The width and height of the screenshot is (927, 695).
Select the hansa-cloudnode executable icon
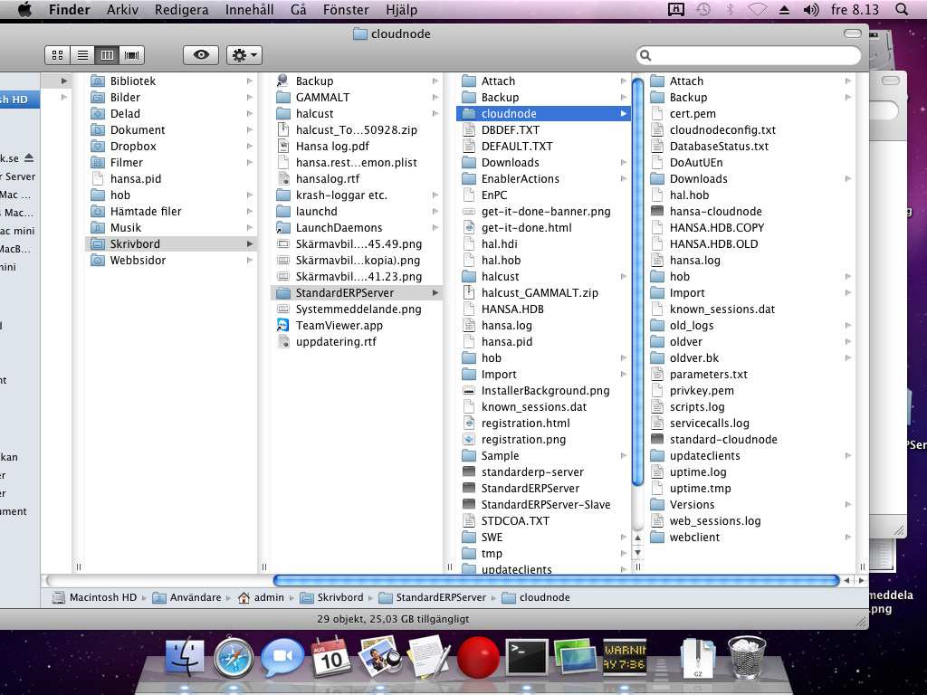pyautogui.click(x=657, y=211)
